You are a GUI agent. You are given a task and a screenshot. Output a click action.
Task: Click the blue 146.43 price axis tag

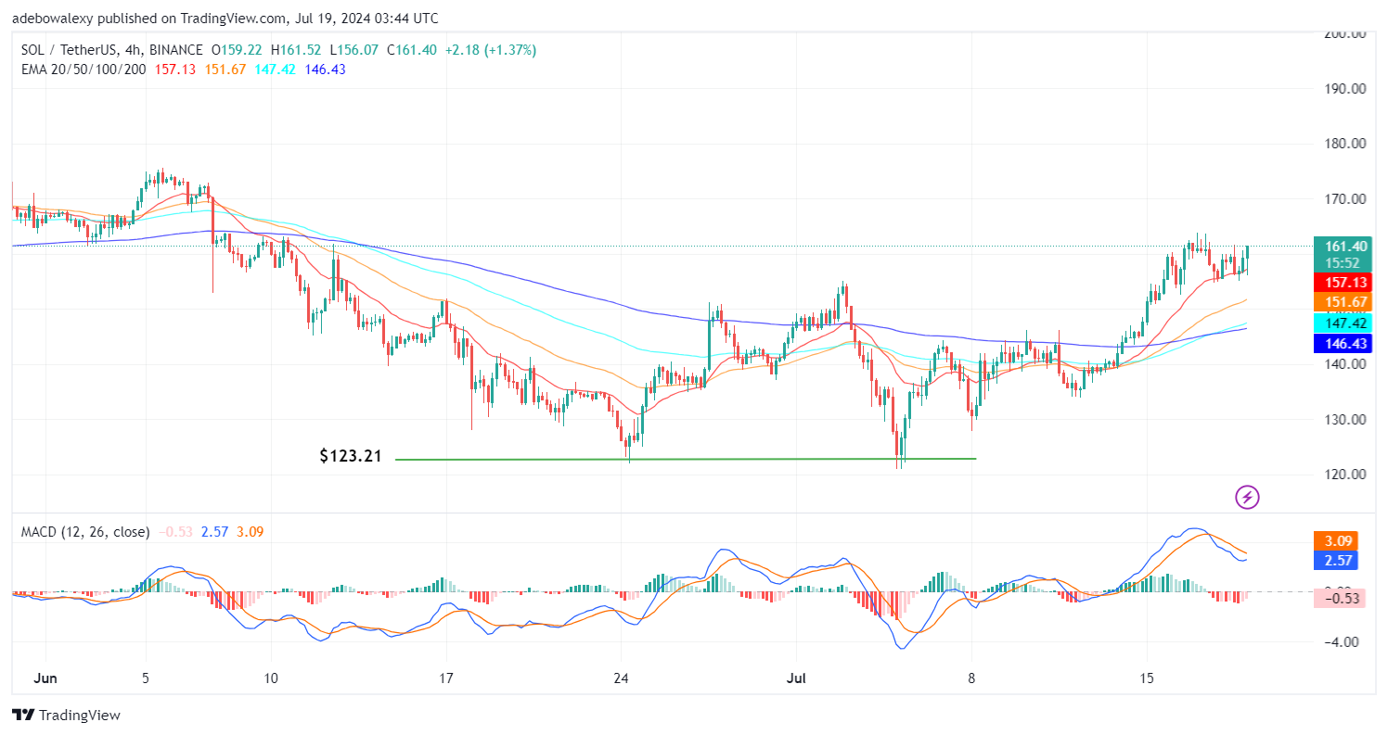click(1343, 344)
